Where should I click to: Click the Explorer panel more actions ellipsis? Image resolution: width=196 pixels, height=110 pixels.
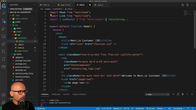pyautogui.click(x=34, y=5)
